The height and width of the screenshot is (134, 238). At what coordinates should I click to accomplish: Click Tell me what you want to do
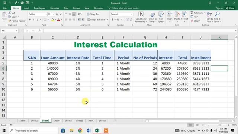[124, 8]
